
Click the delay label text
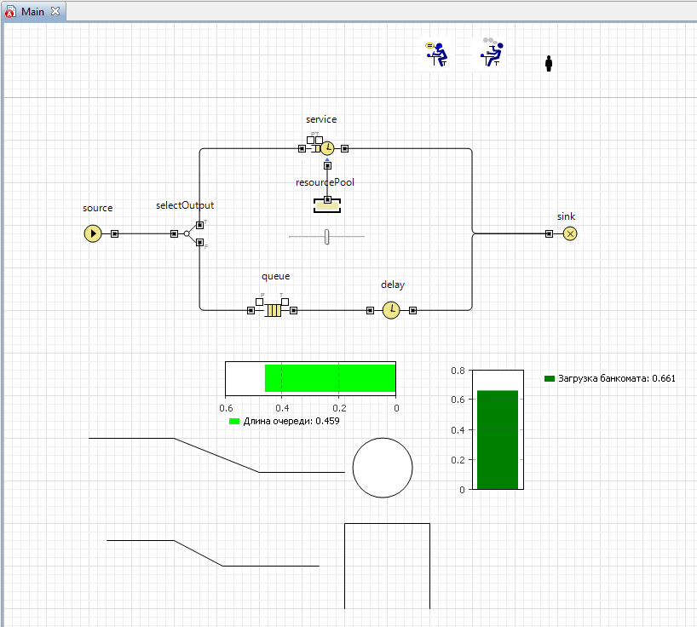click(x=393, y=285)
